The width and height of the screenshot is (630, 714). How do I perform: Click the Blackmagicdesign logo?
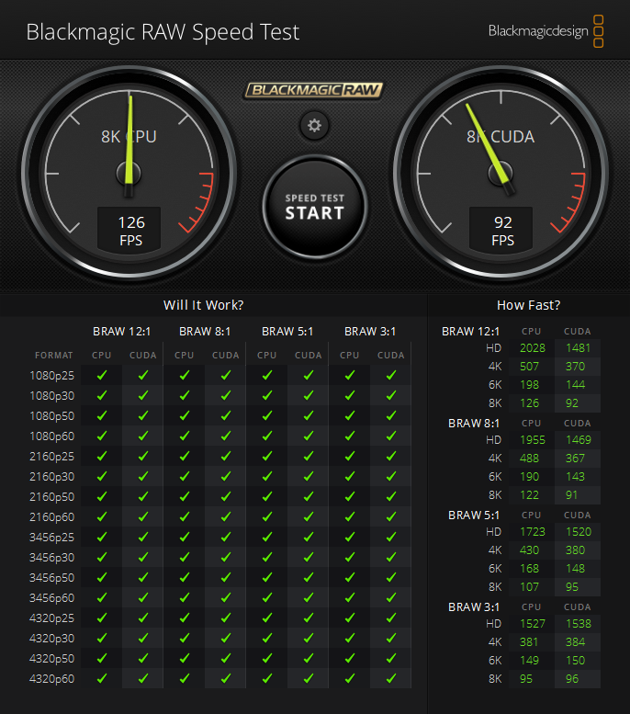(546, 31)
